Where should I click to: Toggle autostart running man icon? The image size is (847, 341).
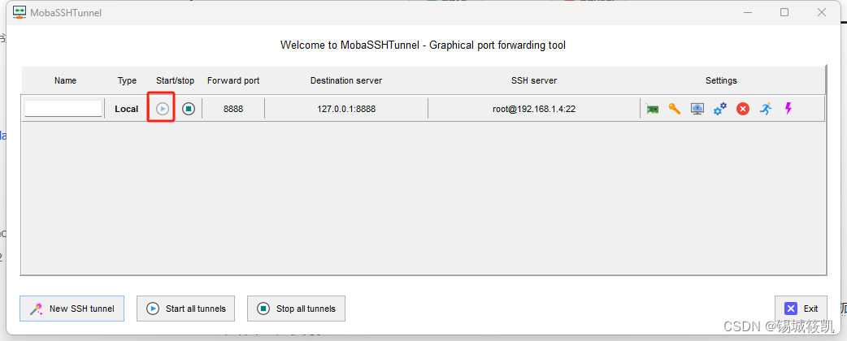tap(766, 109)
